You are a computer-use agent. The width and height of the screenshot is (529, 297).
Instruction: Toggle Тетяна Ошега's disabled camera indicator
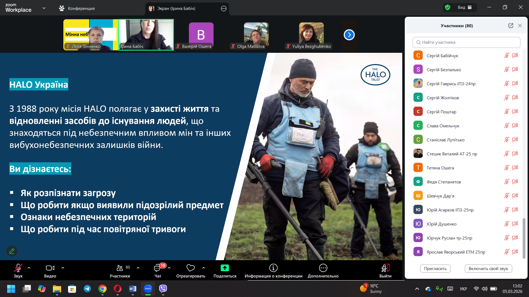click(515, 167)
